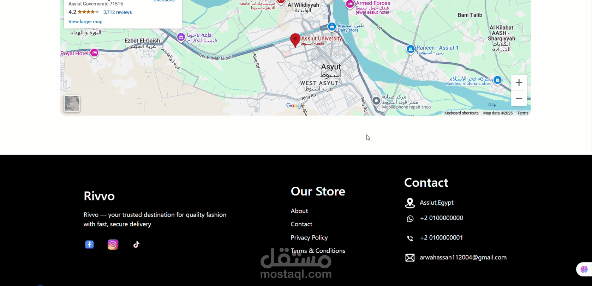
Task: Click the Assiut,Egypt address text
Action: pos(437,203)
